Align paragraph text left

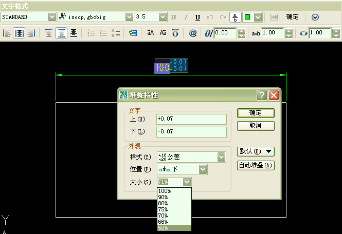(7, 33)
